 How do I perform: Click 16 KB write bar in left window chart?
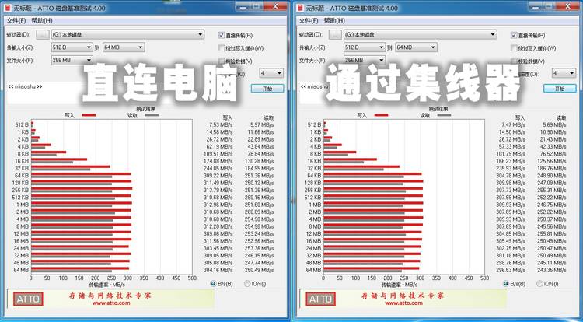[x=59, y=159]
